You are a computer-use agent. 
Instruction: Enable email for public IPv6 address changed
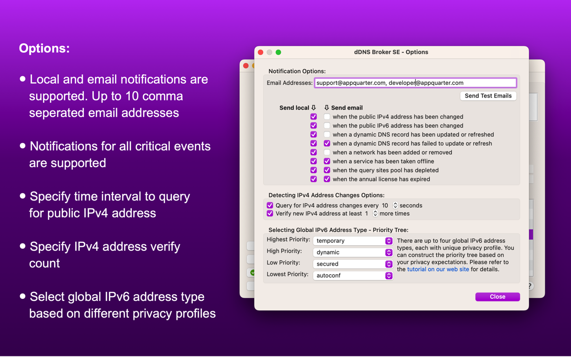click(x=327, y=126)
